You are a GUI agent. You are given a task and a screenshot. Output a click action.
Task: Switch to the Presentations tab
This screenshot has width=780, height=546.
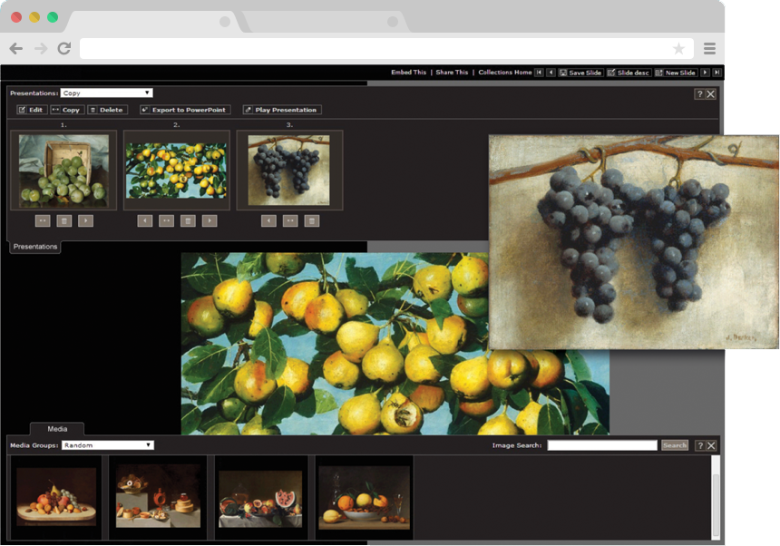(x=34, y=246)
